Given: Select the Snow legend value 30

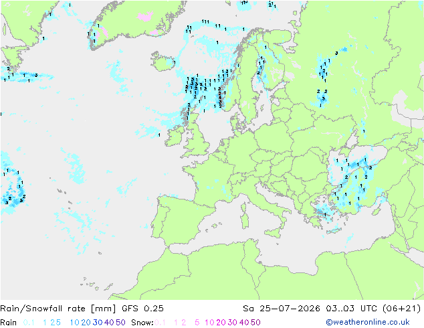Looking at the screenshot, I should coord(233,323).
